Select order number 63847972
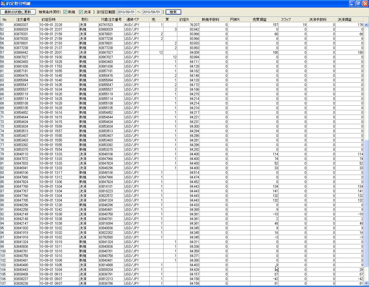This screenshot has height=287, width=369. (21, 159)
